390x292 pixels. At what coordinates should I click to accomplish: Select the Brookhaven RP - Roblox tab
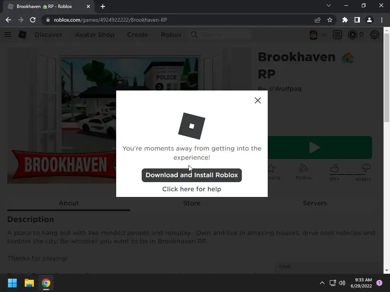(x=49, y=6)
